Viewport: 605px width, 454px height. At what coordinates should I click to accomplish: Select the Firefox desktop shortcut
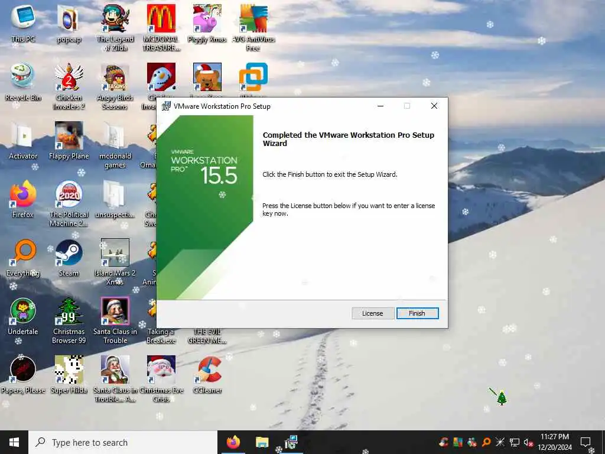(x=23, y=199)
